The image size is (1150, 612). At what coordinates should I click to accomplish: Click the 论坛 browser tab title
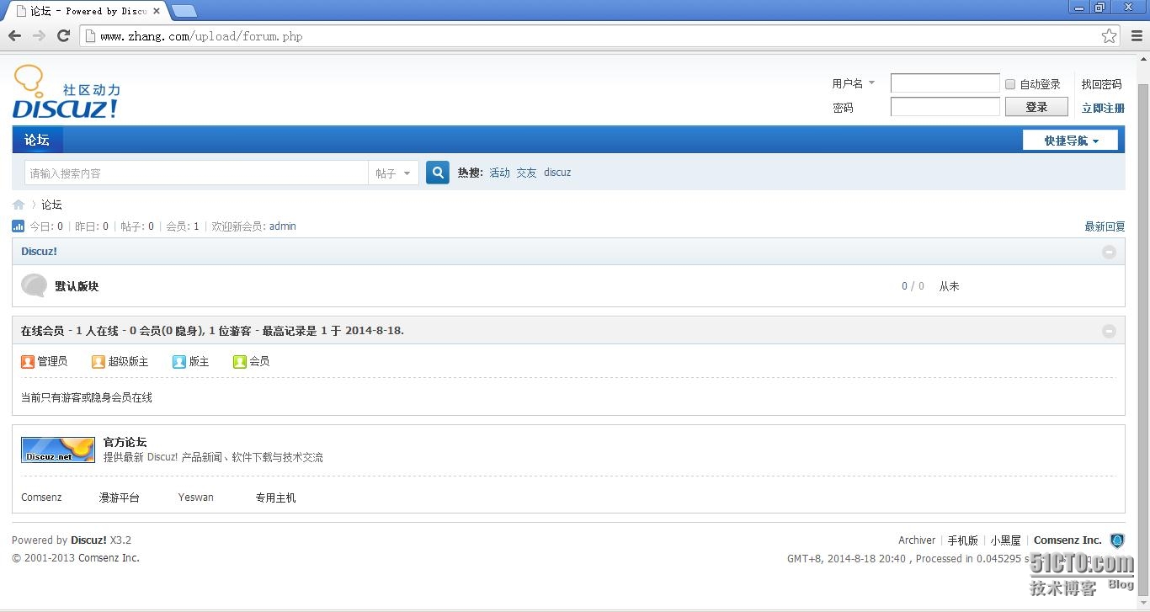click(88, 11)
